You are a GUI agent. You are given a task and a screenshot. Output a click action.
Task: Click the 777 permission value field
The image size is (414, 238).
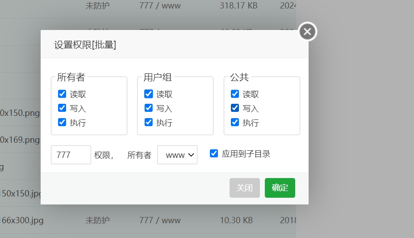(x=71, y=155)
